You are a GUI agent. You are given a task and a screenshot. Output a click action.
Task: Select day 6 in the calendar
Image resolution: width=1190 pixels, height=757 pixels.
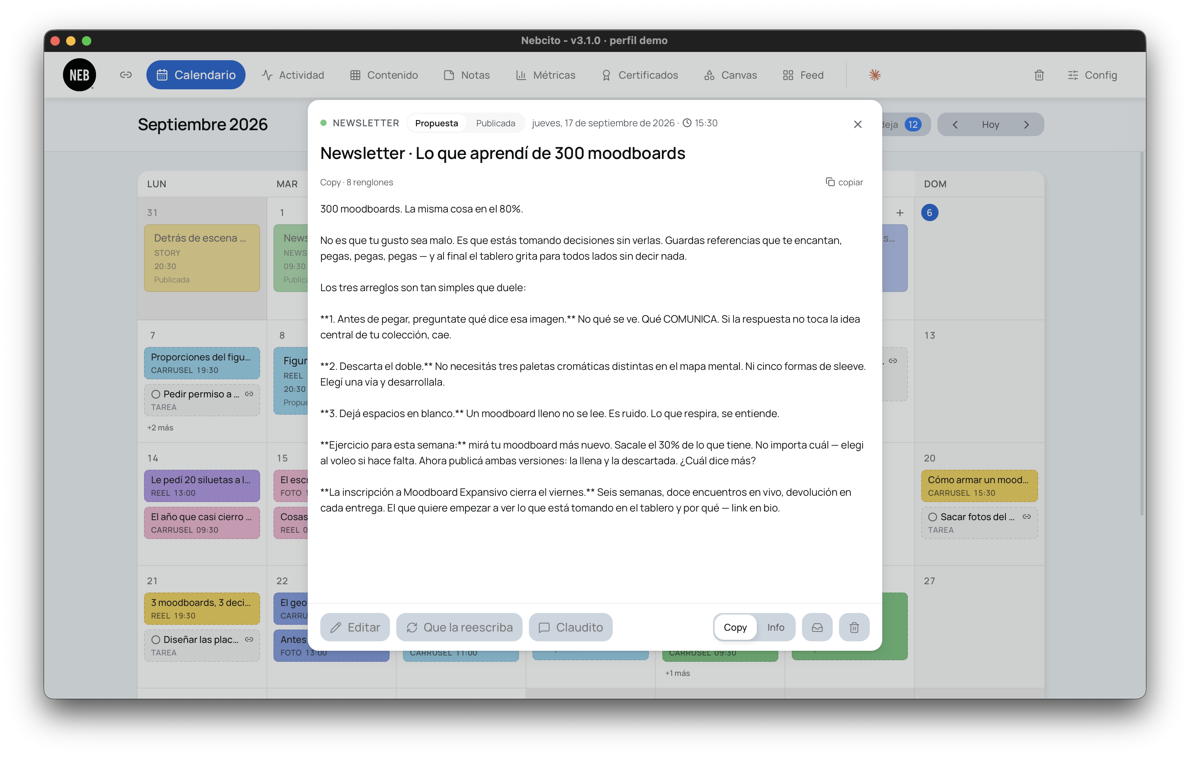(x=929, y=213)
